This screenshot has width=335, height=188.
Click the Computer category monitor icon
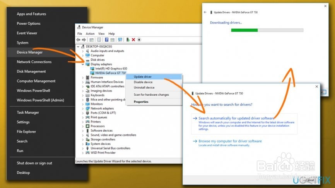[x=87, y=56]
